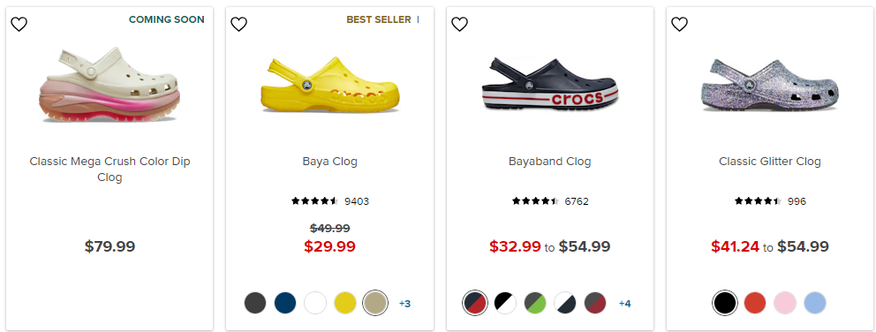Open the Classic Glitter Clog title link
The image size is (876, 332).
[770, 162]
